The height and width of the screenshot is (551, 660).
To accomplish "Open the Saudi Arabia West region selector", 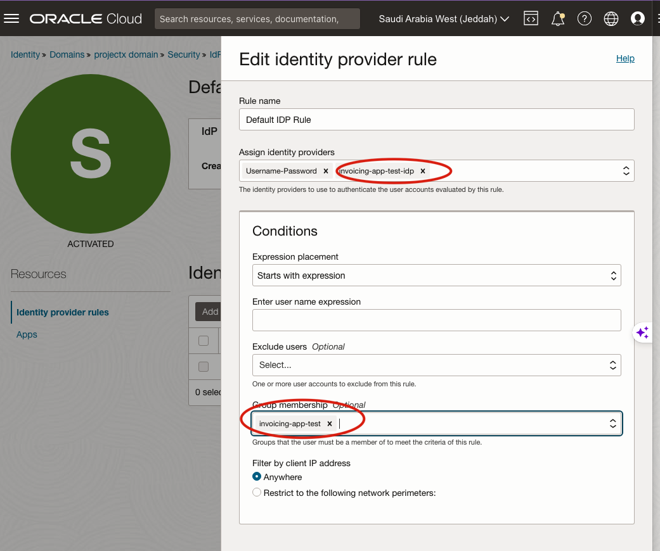I will [444, 19].
